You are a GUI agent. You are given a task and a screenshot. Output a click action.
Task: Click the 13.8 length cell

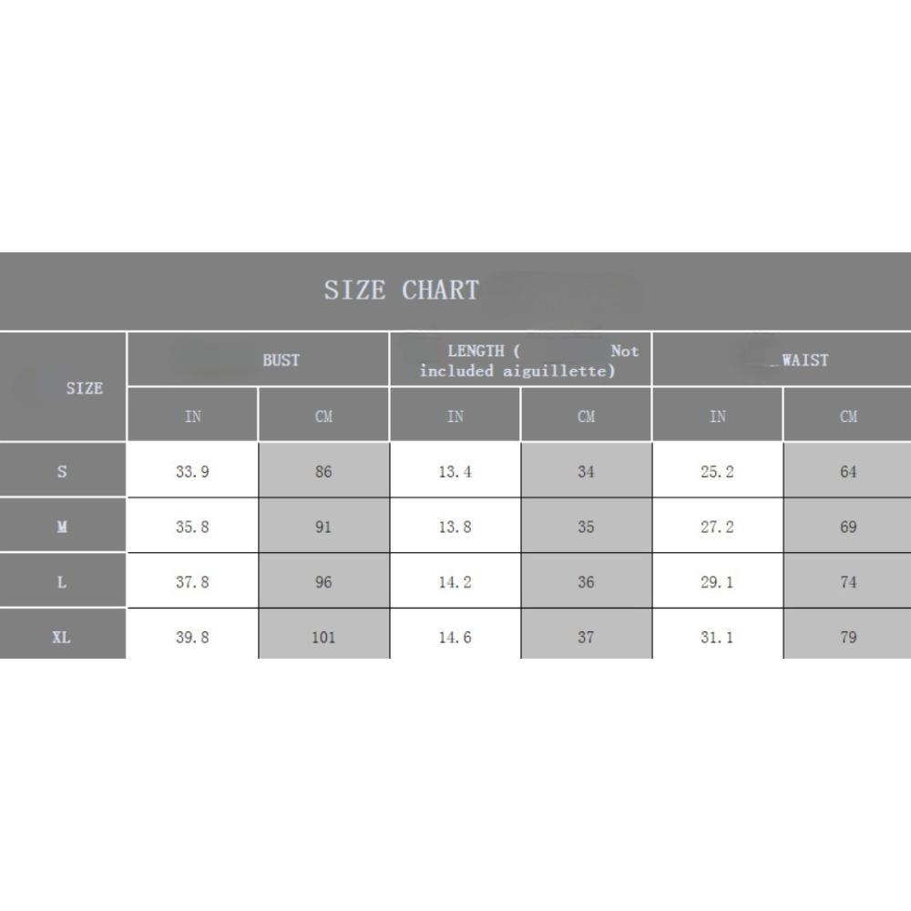coord(455,527)
